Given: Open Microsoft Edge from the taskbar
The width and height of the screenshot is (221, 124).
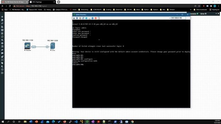Looking at the screenshot, I should [53, 122].
